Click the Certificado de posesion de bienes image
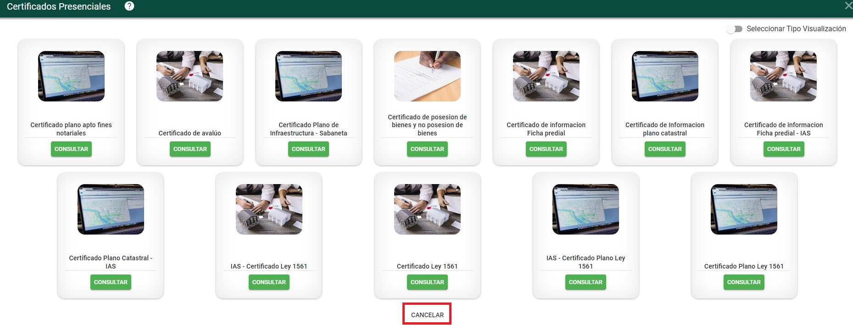The width and height of the screenshot is (853, 325). (x=427, y=76)
